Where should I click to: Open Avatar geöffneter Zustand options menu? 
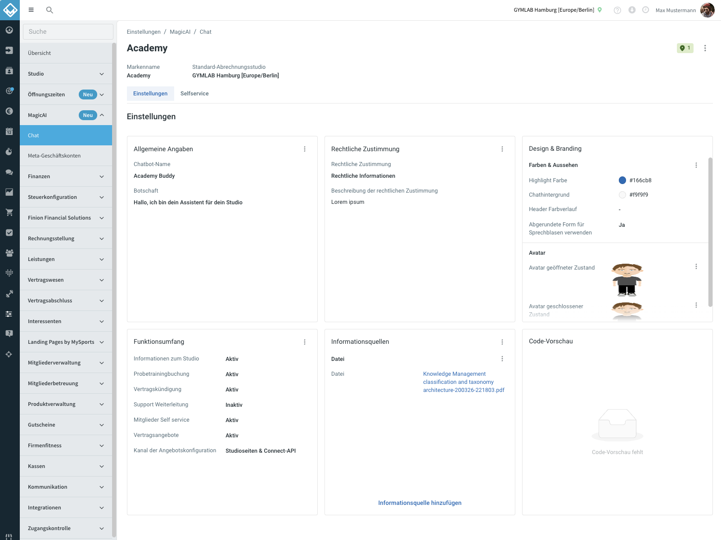[696, 266]
